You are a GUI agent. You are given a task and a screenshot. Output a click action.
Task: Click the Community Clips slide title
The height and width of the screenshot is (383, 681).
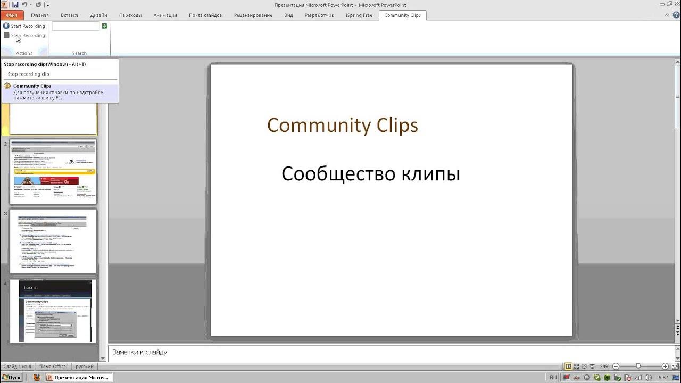click(343, 125)
